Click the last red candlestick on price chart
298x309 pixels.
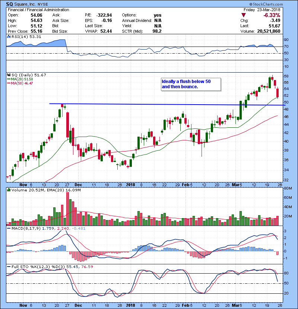tap(277, 92)
